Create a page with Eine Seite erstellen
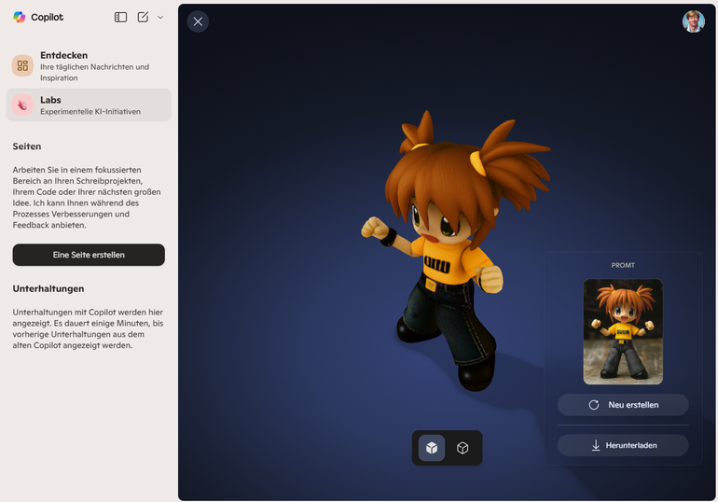Screen dimensions: 718x502 click(89, 255)
